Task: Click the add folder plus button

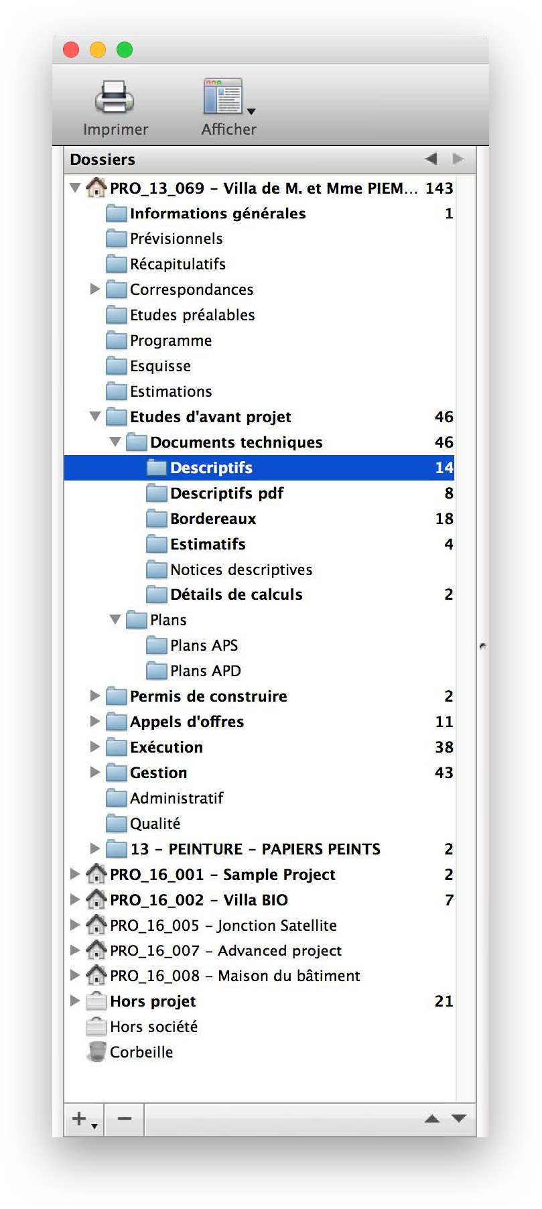Action: click(84, 1119)
